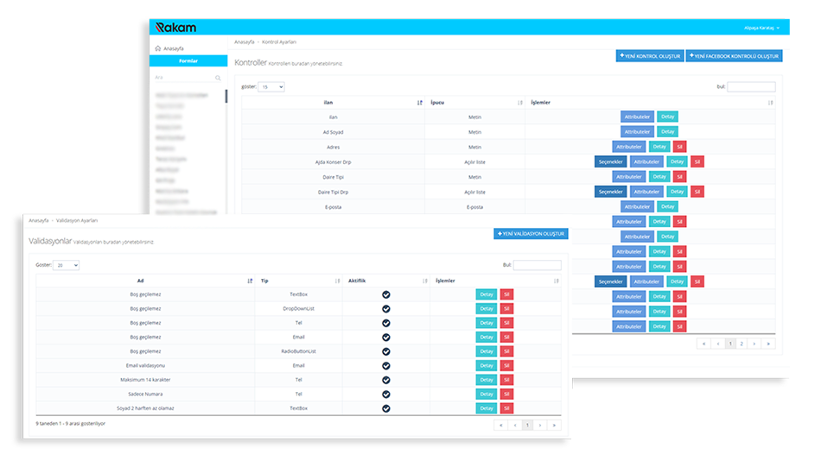The height and width of the screenshot is (461, 821).
Task: Go to next page in Validasyonlar pagination
Action: pos(540,425)
